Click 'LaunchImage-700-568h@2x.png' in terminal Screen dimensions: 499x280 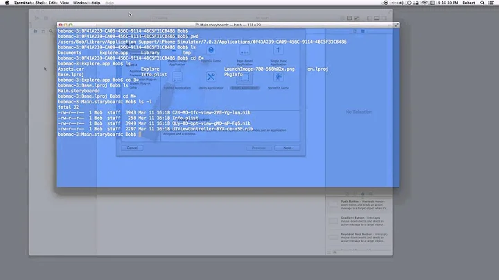(x=259, y=69)
